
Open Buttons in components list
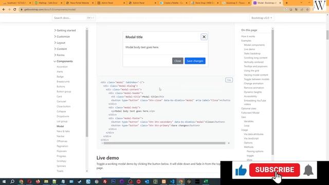pyautogui.click(x=61, y=87)
